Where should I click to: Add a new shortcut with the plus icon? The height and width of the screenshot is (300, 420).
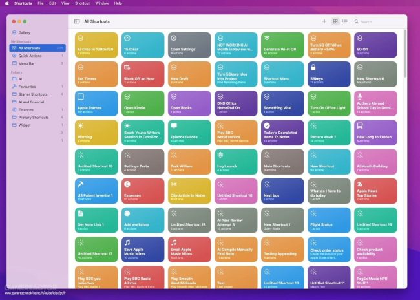pos(324,21)
